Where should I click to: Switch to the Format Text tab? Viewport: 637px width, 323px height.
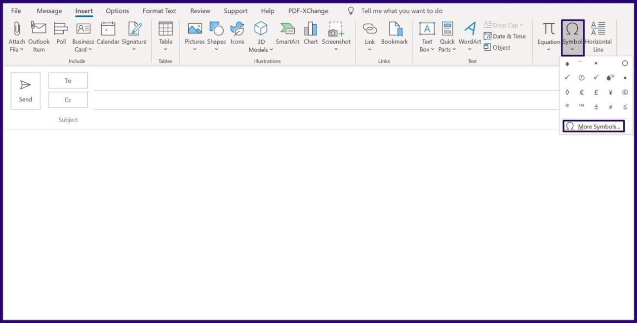[159, 11]
